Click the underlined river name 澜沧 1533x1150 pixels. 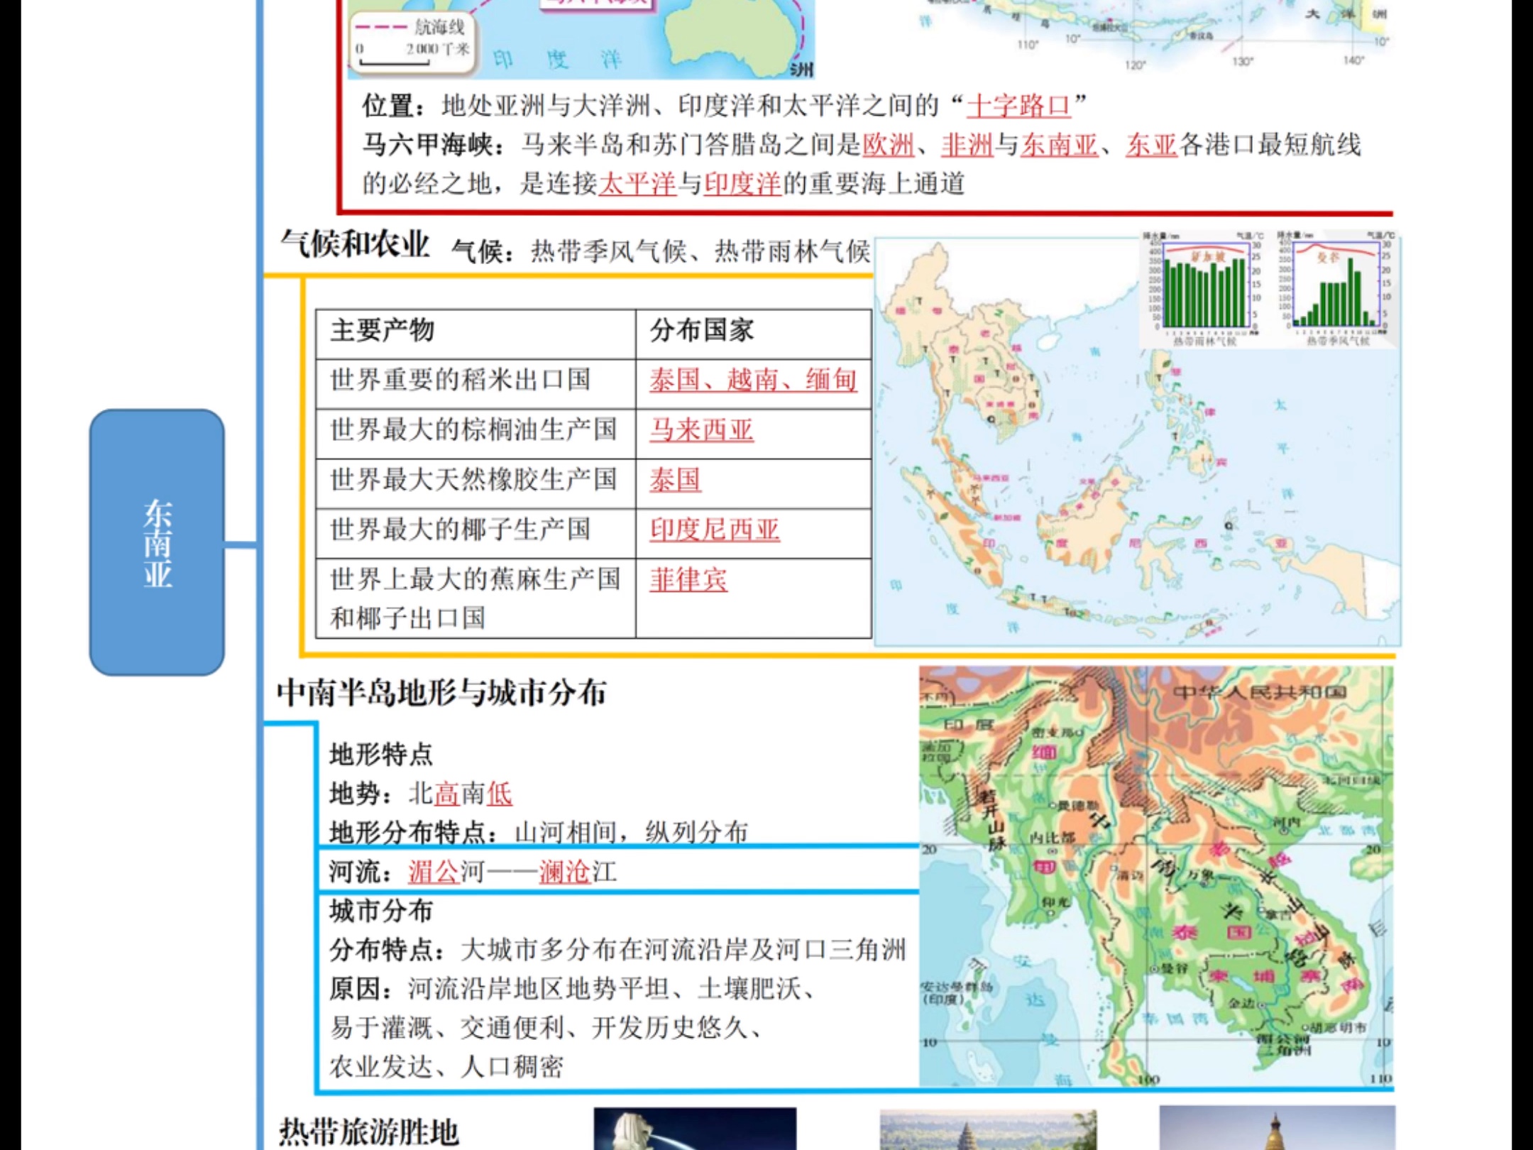(x=565, y=871)
